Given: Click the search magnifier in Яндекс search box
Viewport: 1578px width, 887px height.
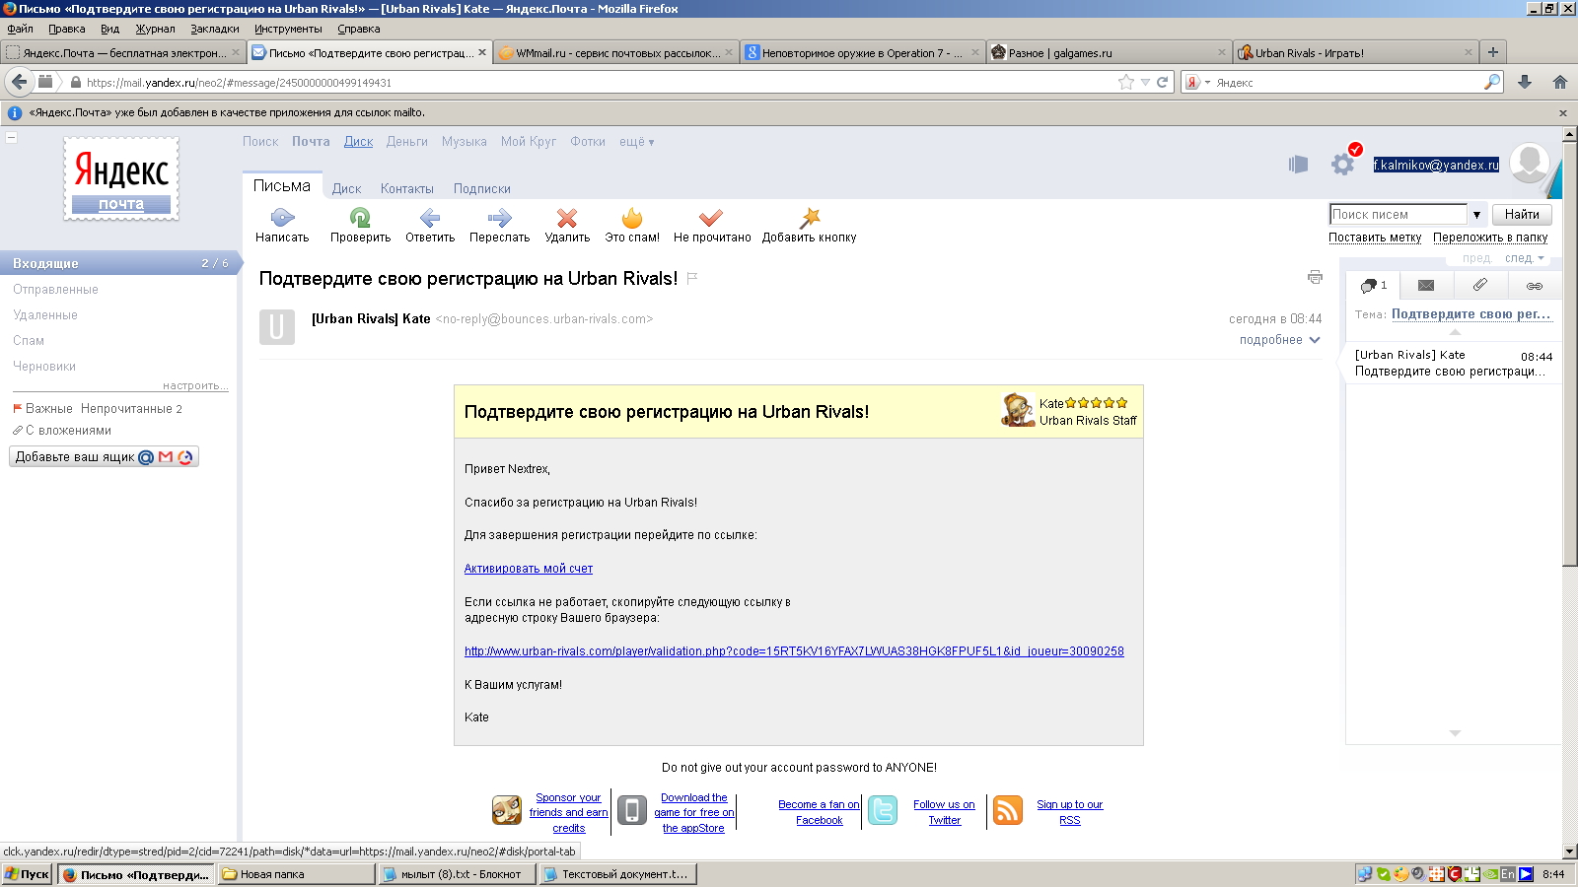Looking at the screenshot, I should (x=1492, y=82).
